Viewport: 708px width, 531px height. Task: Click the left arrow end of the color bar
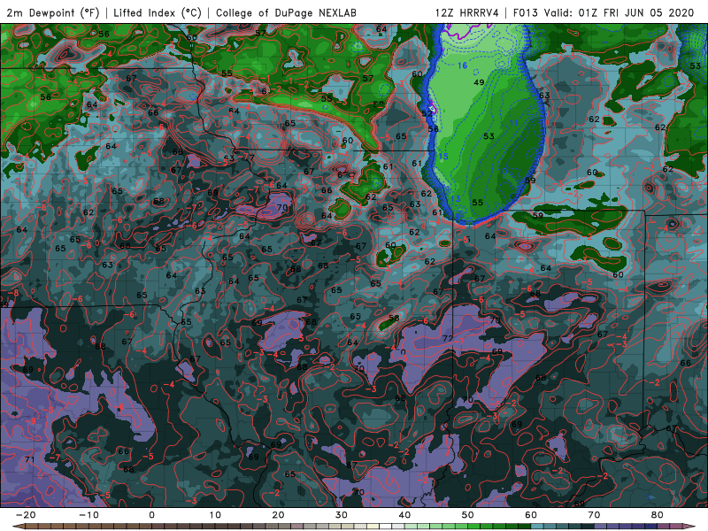click(18, 527)
